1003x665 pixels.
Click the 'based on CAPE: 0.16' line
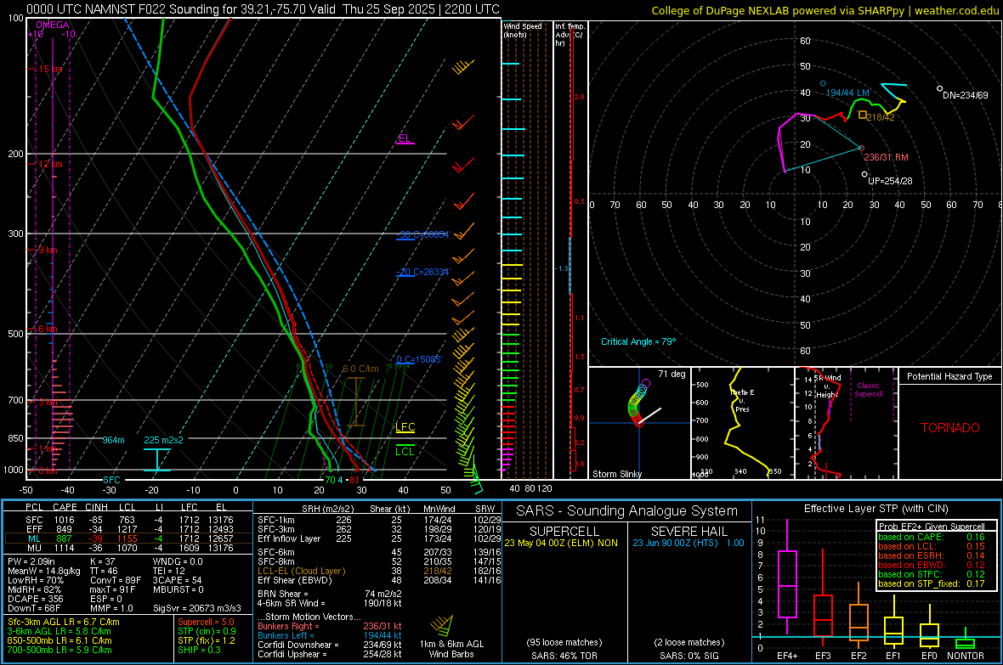pos(932,537)
